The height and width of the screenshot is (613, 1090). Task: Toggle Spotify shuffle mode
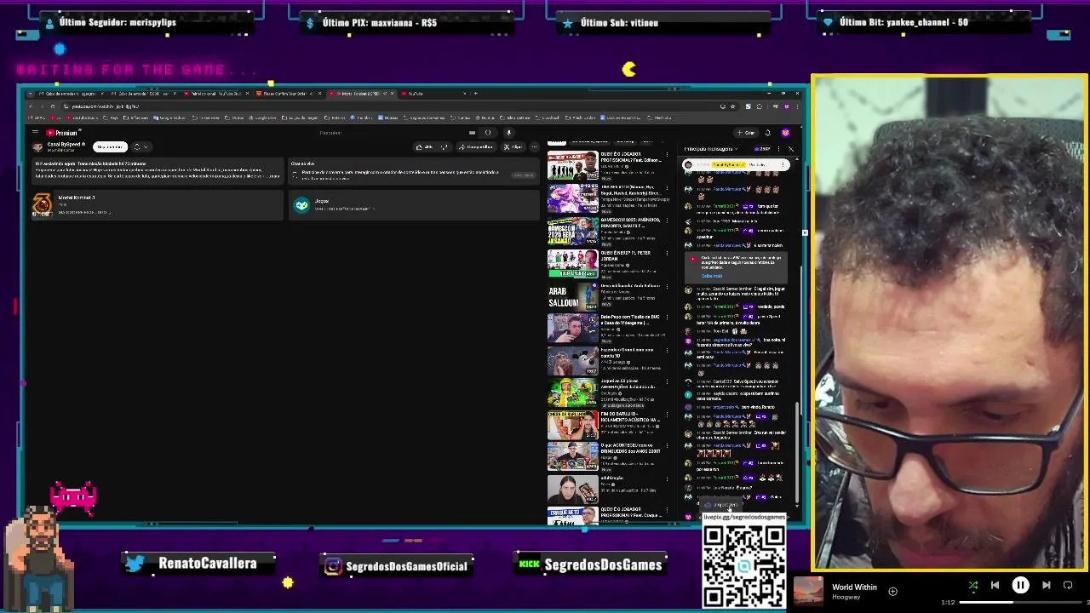973,586
